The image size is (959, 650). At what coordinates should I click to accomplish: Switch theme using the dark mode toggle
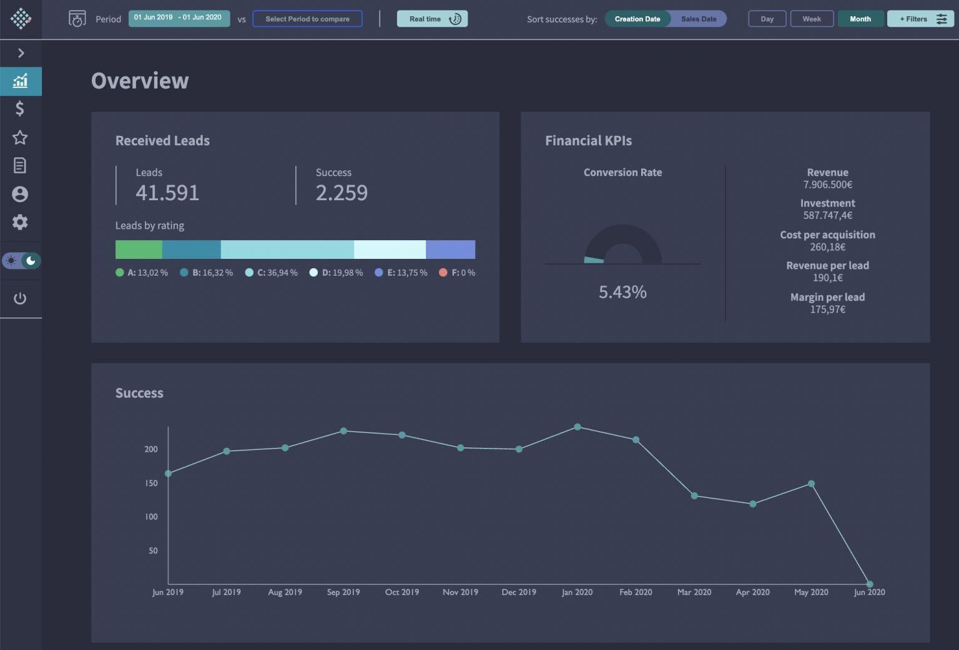[x=21, y=261]
